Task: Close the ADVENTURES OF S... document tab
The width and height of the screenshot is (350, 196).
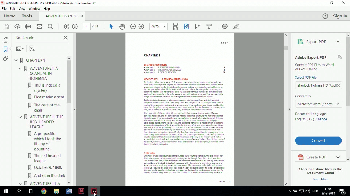Action: pyautogui.click(x=81, y=16)
